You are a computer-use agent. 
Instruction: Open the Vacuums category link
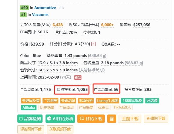click(x=40, y=15)
